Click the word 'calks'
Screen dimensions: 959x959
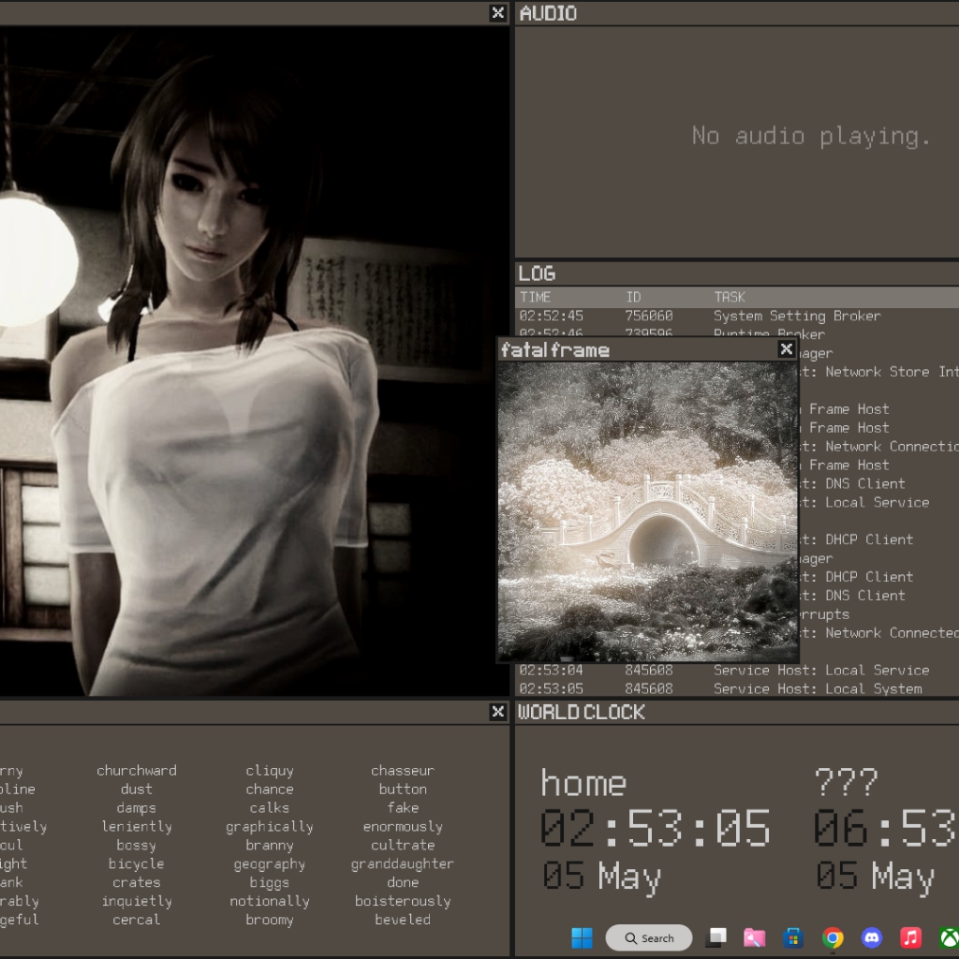[270, 808]
